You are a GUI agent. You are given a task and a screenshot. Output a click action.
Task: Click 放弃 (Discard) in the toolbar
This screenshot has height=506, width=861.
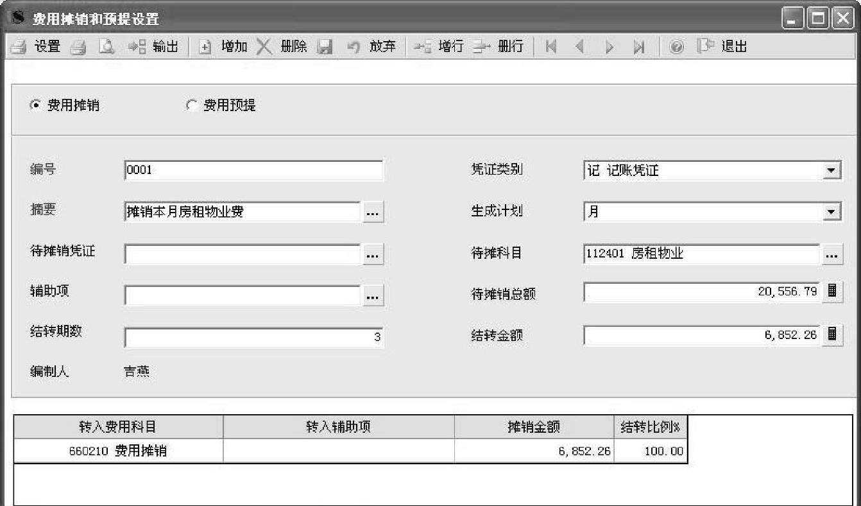tap(371, 47)
